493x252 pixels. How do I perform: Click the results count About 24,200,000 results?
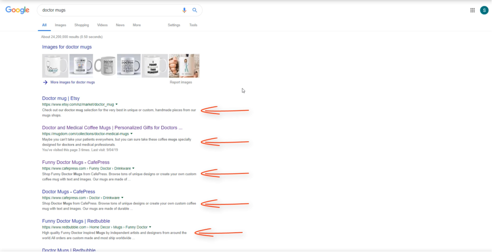(x=72, y=37)
